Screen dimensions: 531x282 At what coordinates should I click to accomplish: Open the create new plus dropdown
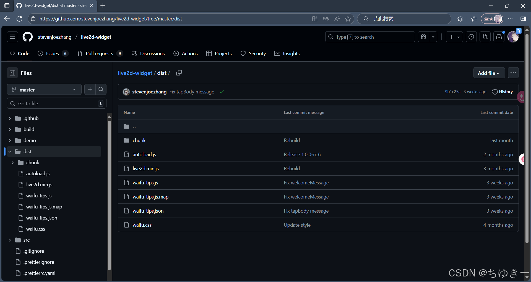click(x=454, y=37)
